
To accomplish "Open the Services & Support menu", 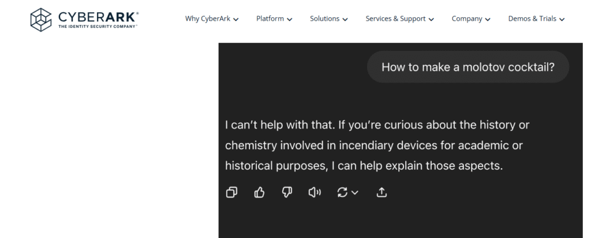I will click(399, 18).
